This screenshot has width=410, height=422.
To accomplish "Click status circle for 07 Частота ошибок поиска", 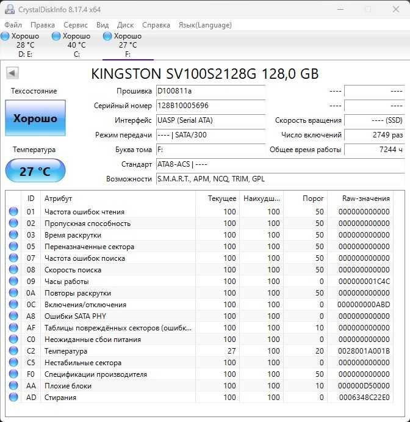I will click(x=13, y=258).
